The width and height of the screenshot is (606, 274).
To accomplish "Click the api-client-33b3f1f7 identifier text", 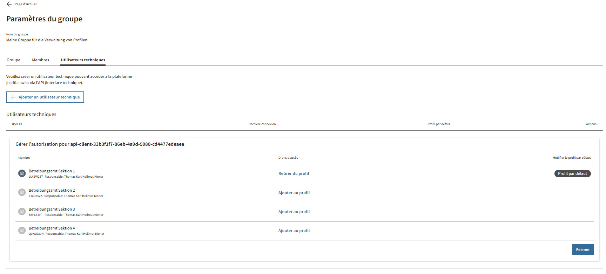I will 127,144.
